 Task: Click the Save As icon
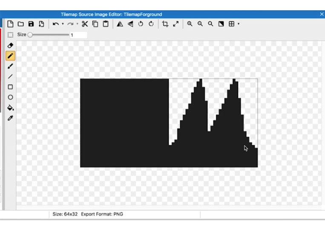tap(41, 24)
